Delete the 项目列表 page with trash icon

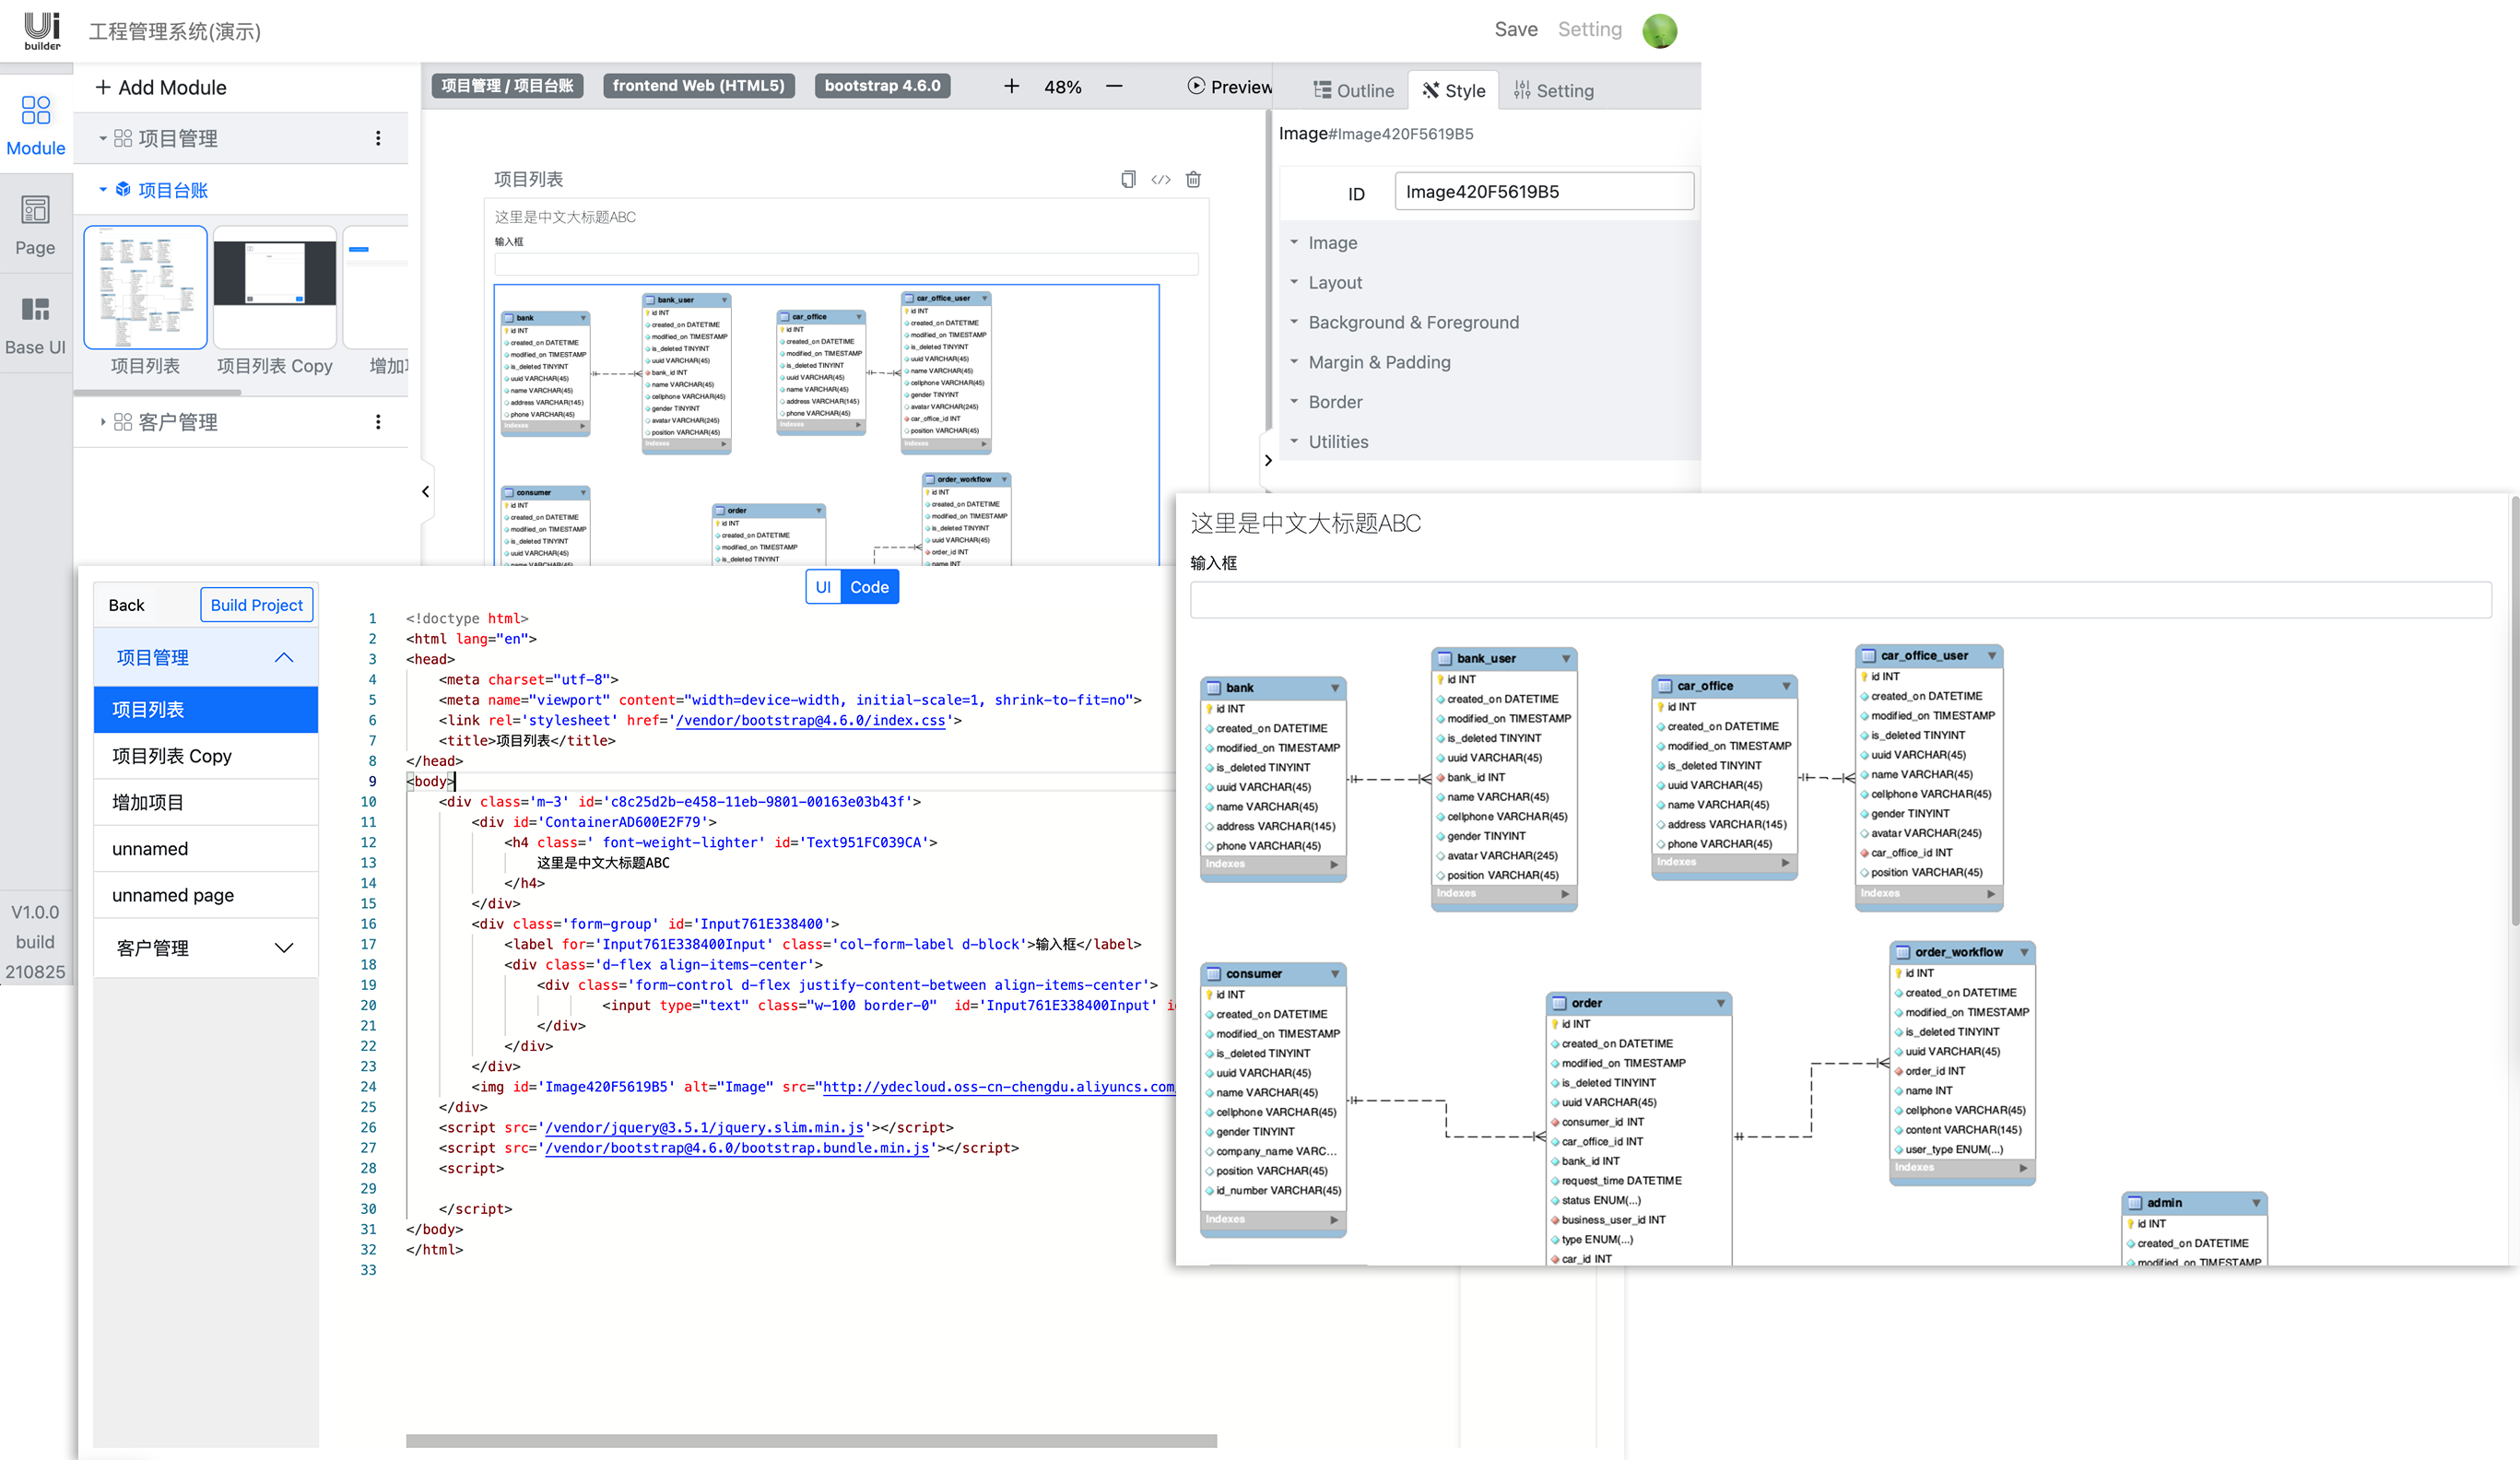pos(1193,179)
